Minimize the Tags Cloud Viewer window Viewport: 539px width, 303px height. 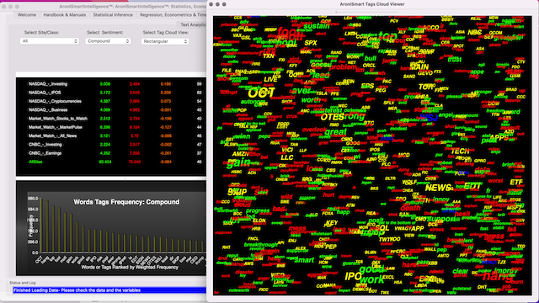tap(217, 4)
